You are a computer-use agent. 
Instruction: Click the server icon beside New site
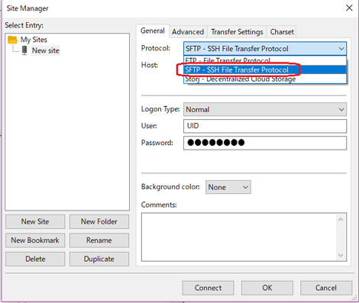24,50
